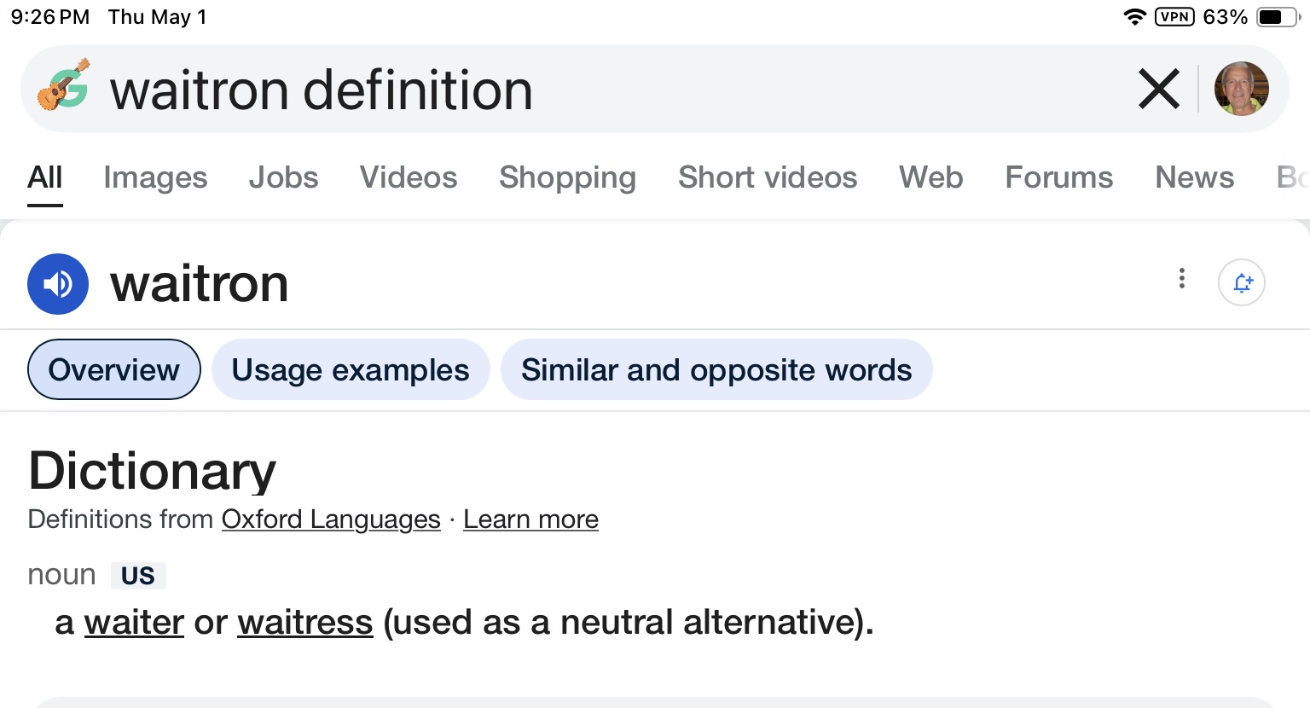Switch to the Videos tab

coord(409,177)
